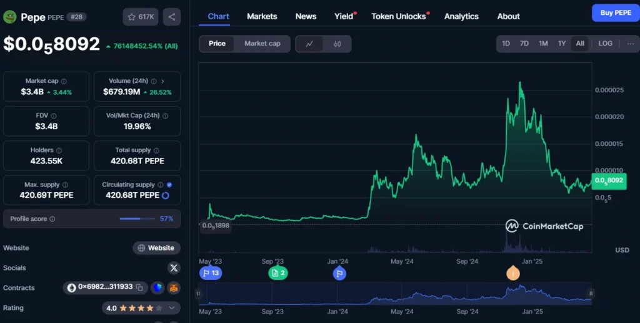Click Profile score info icon
Screen dimensions: 640x323
[52, 219]
